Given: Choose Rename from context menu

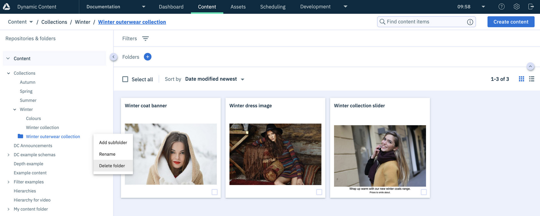Looking at the screenshot, I should 113,154.
